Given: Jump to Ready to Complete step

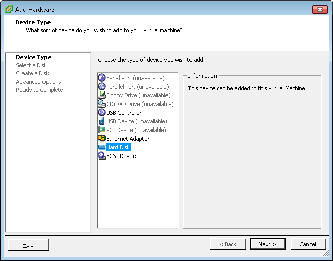Looking at the screenshot, I should pyautogui.click(x=39, y=90).
